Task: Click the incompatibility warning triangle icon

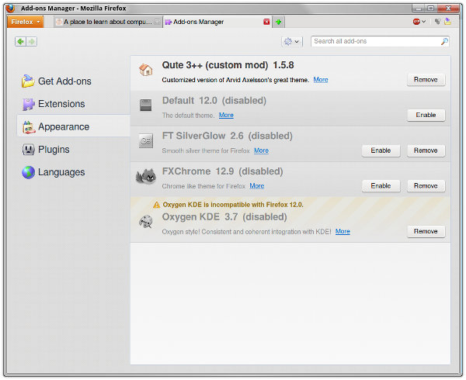Action: 156,205
